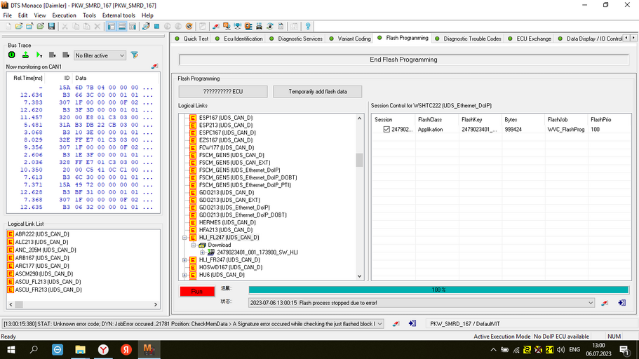
Task: Collapse the HLI_FL247 (UDS_CAN_D) tree node
Action: [184, 238]
